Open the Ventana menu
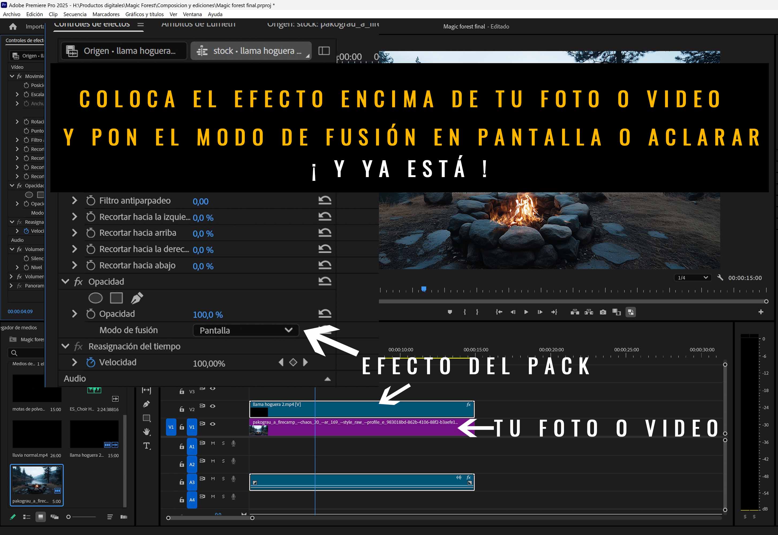 pyautogui.click(x=192, y=14)
